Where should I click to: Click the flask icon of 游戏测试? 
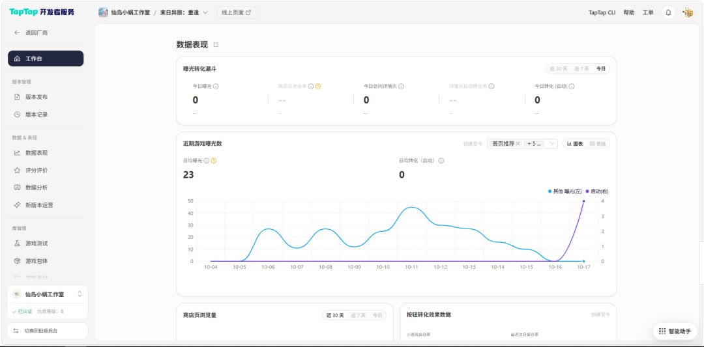[17, 243]
